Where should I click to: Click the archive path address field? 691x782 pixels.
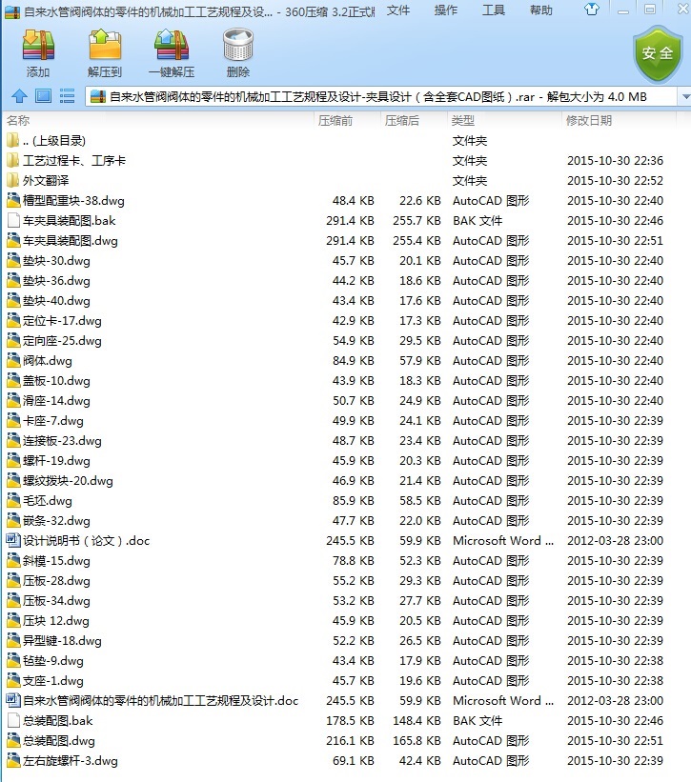coord(381,96)
